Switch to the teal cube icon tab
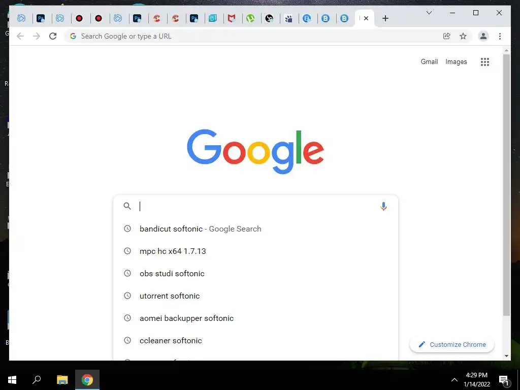520x390 pixels. [x=213, y=18]
